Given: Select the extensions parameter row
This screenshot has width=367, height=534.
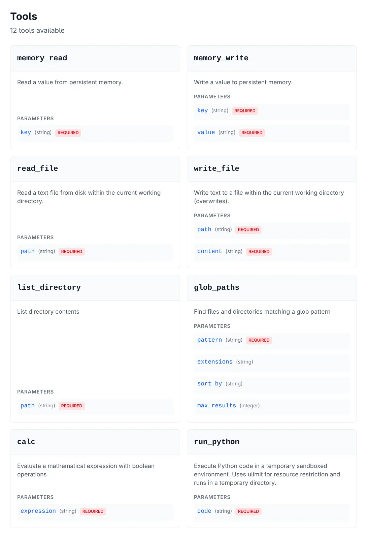Looking at the screenshot, I should click(215, 362).
